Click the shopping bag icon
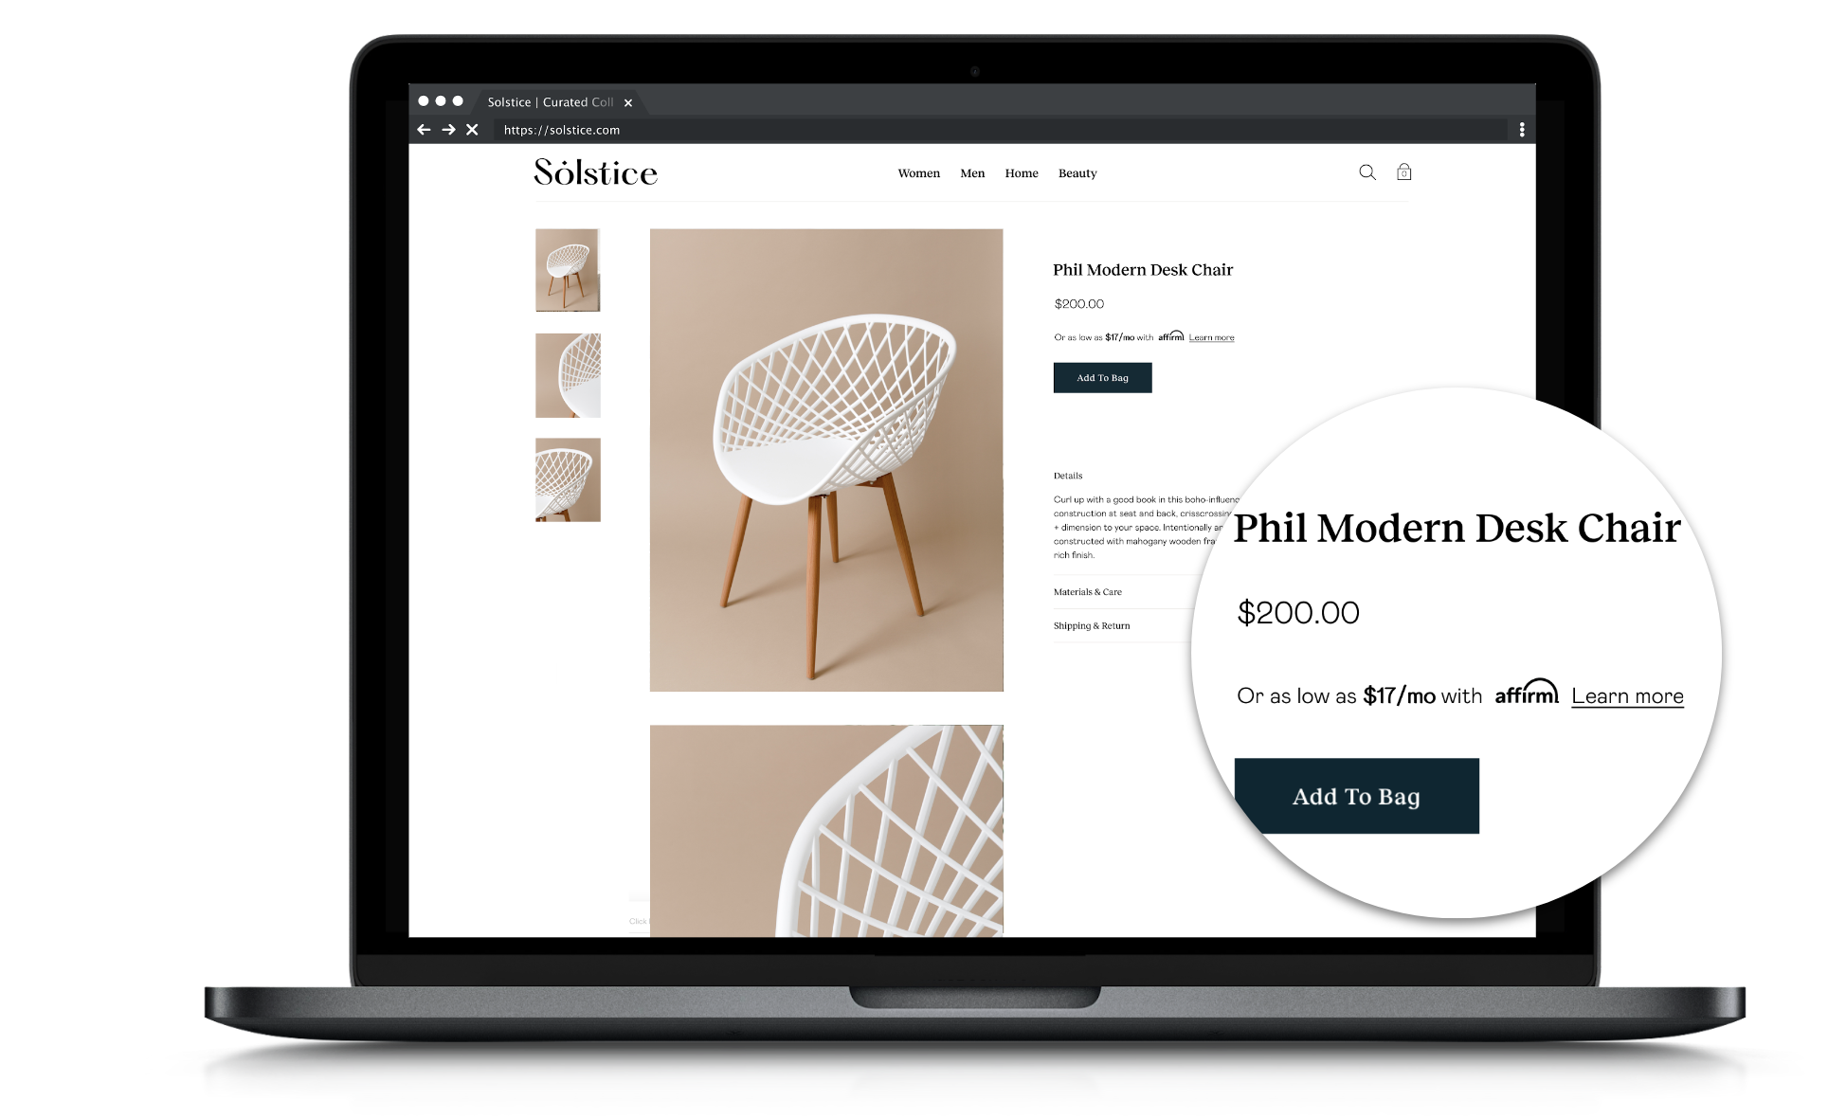Screen dimensions: 1846x1118 pos(1403,172)
